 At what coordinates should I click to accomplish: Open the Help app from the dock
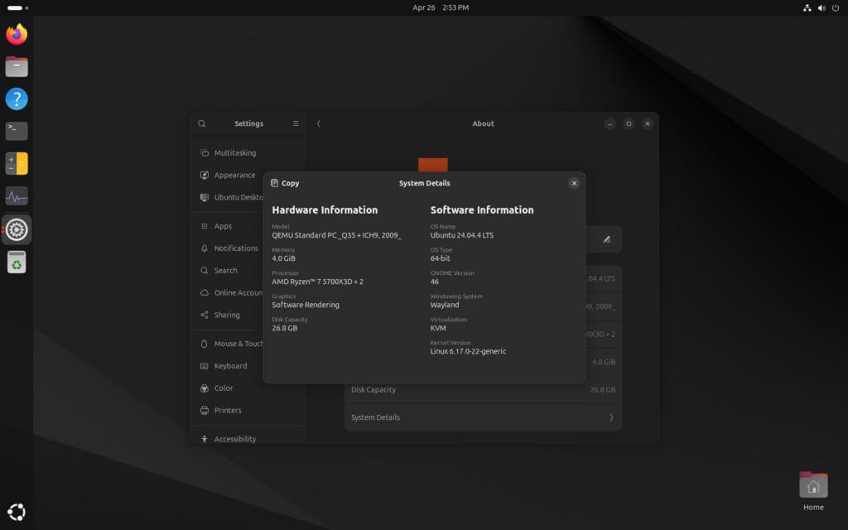tap(17, 99)
